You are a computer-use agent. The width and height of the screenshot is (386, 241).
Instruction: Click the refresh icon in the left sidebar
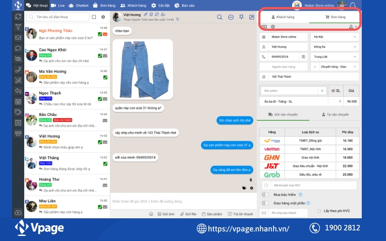click(x=18, y=17)
